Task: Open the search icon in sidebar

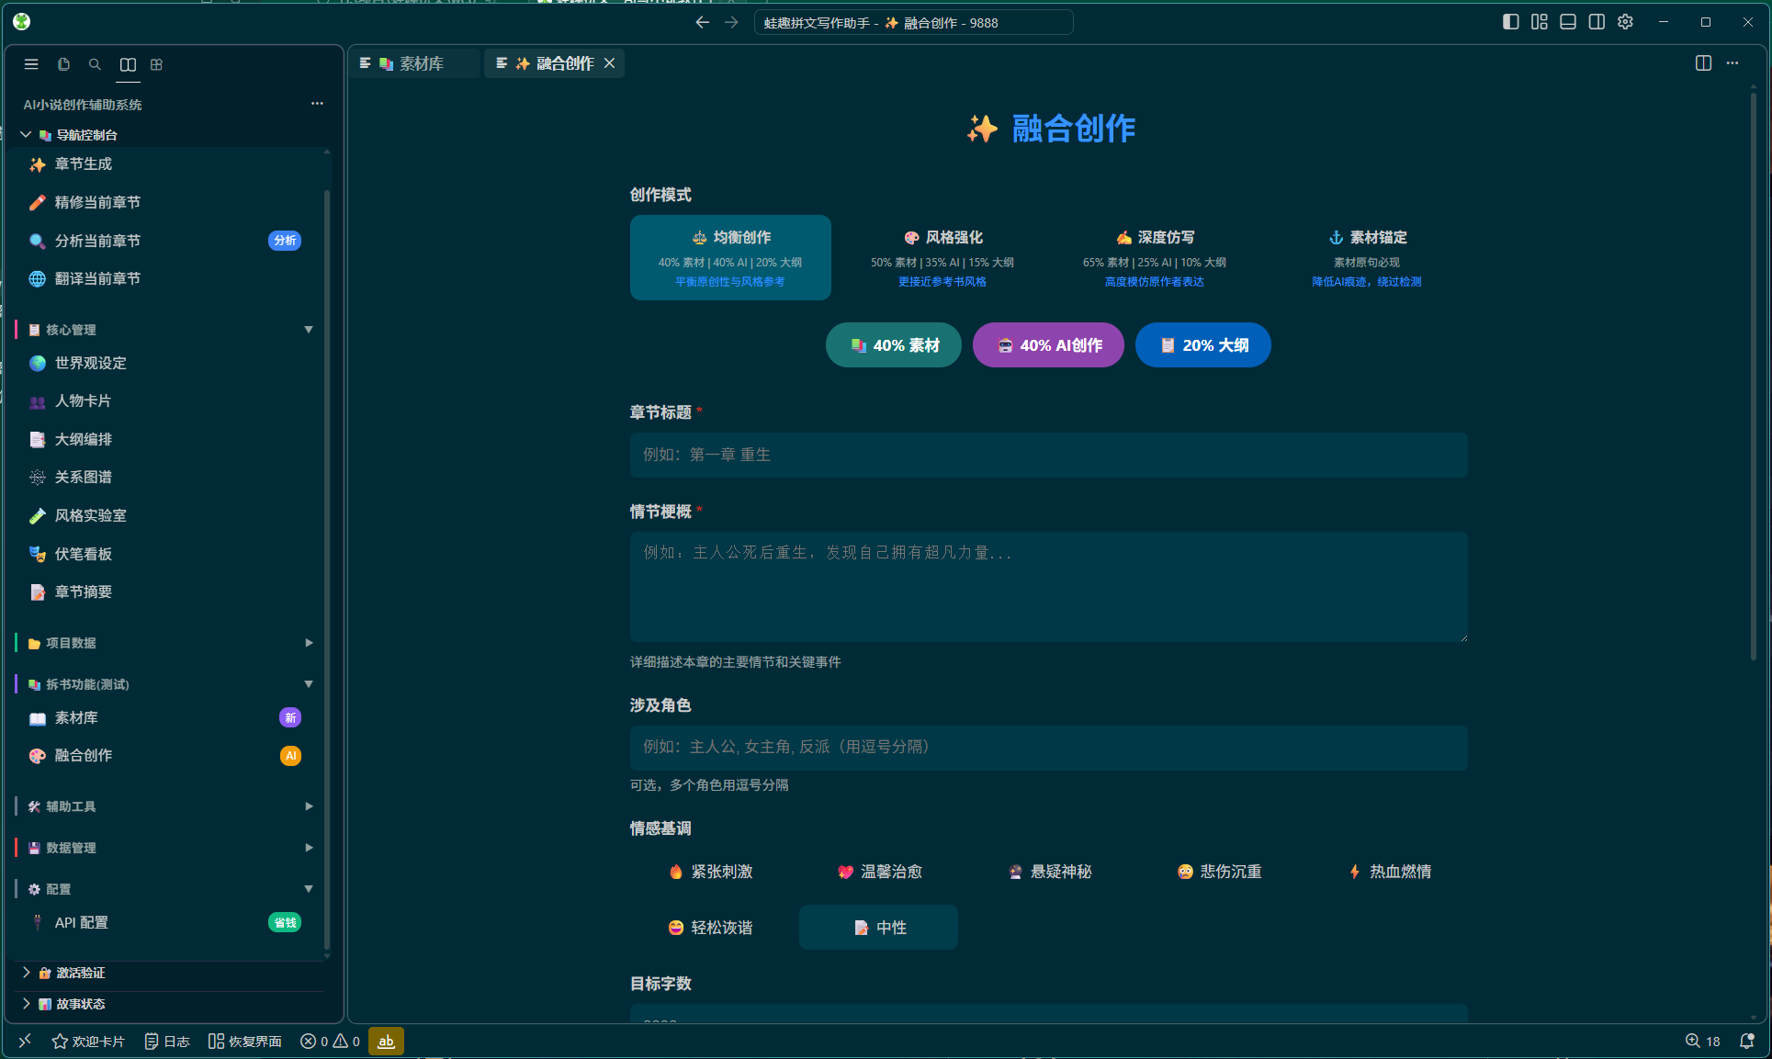Action: (x=95, y=64)
